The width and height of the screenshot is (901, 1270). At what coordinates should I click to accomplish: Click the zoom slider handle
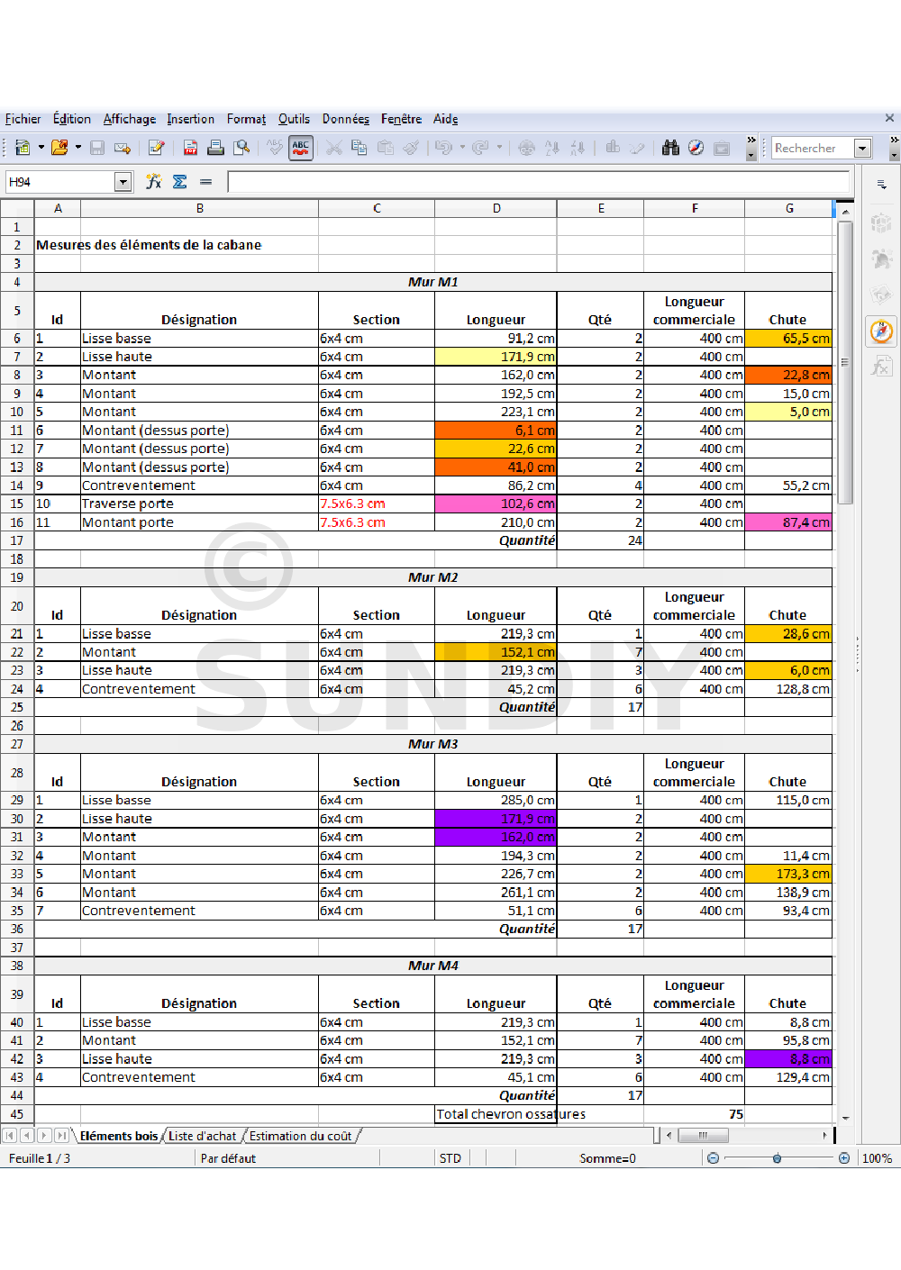tap(777, 1158)
